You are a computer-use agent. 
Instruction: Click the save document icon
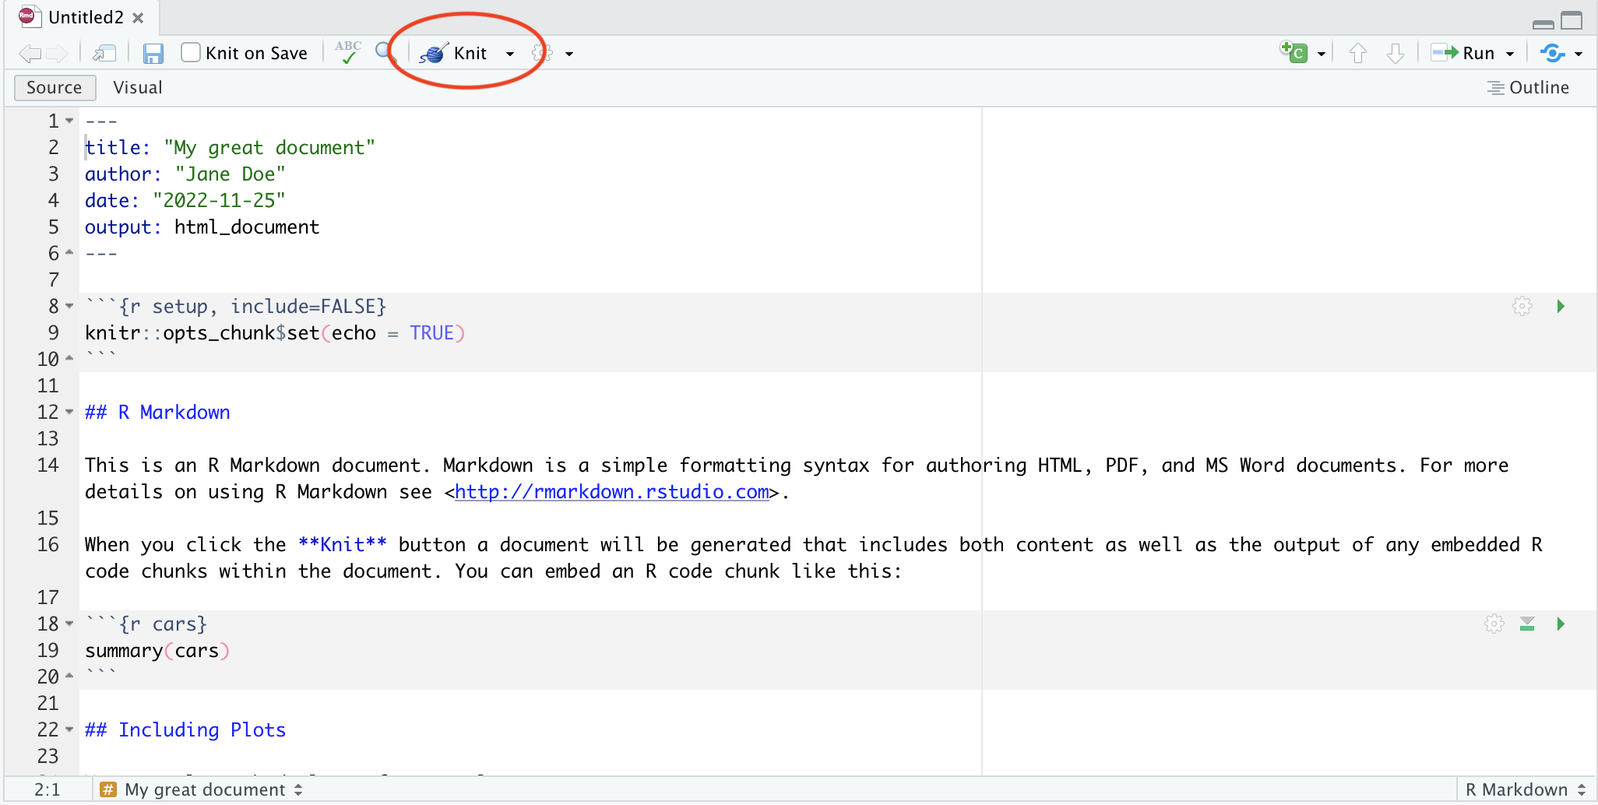click(x=153, y=54)
